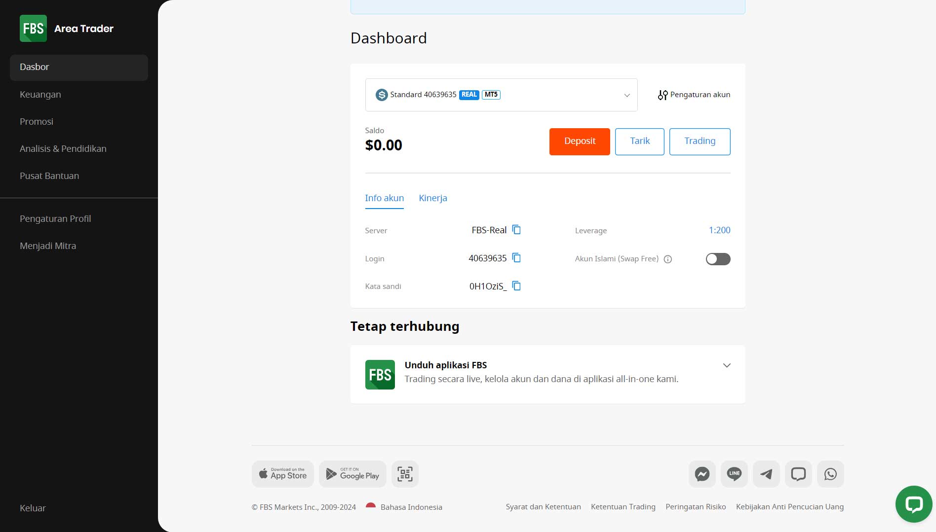Click the $0.00 Saldo balance value
The width and height of the screenshot is (936, 532).
pyautogui.click(x=384, y=145)
